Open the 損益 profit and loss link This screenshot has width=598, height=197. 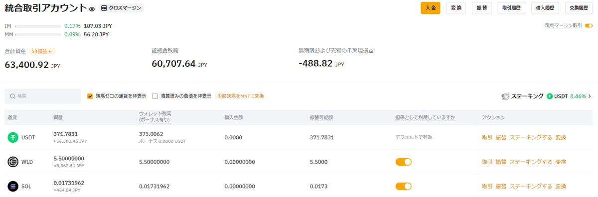(x=42, y=51)
